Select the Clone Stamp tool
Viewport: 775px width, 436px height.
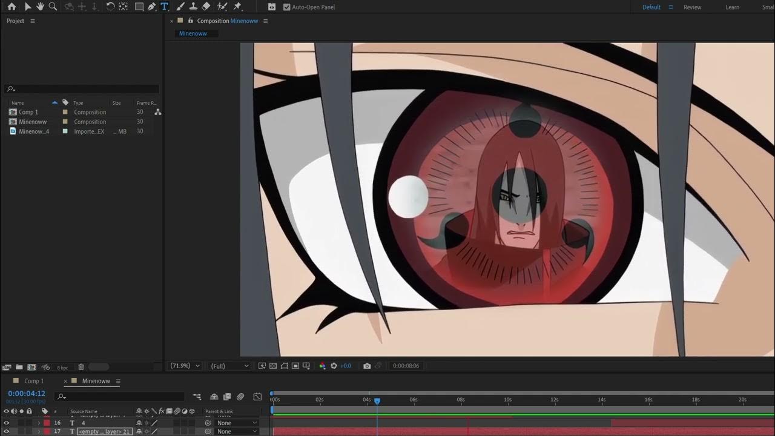(193, 7)
